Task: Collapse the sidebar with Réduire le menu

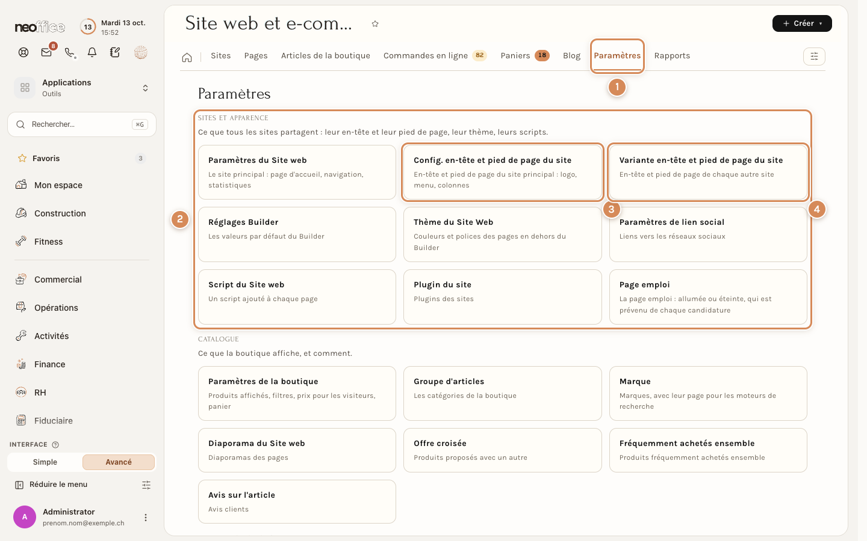Action: (52, 484)
